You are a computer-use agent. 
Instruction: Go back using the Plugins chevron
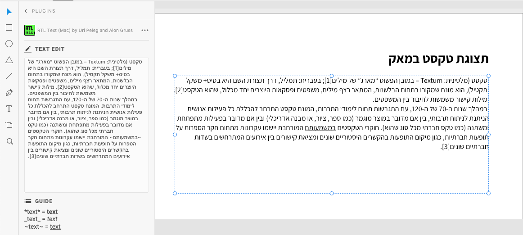pos(26,11)
